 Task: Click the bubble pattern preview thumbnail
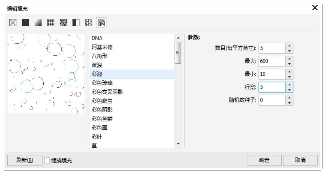pos(46,73)
